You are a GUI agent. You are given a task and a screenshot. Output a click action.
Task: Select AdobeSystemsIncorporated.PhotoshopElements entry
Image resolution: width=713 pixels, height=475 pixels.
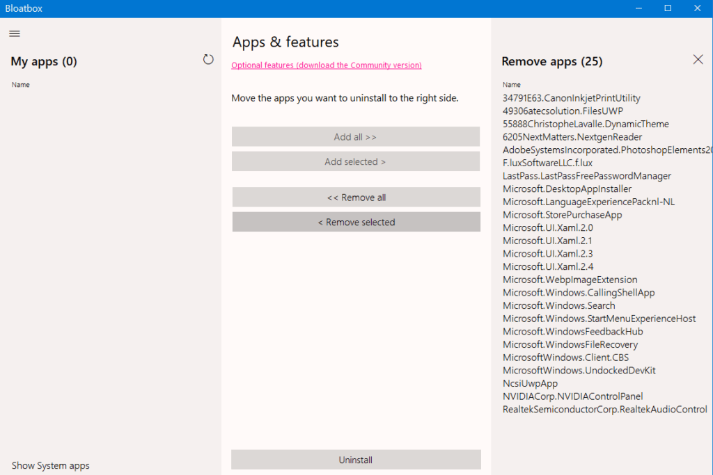607,150
